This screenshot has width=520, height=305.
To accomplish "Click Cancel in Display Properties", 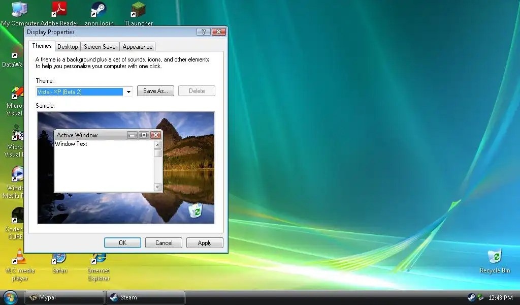I will pos(164,243).
